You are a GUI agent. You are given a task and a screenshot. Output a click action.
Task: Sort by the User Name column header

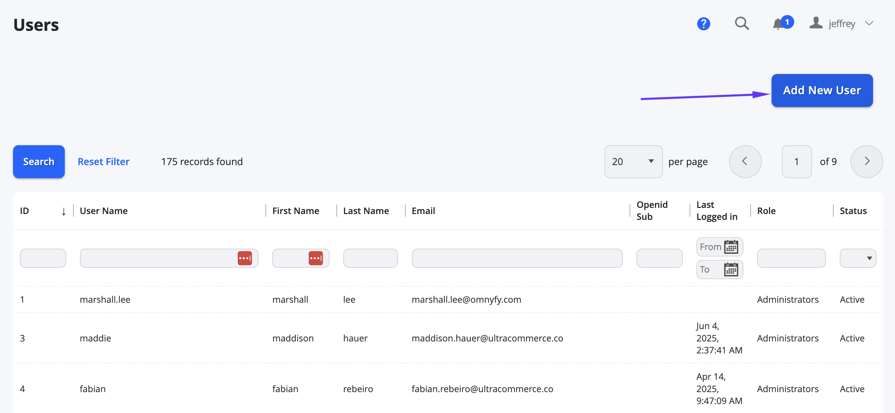point(104,211)
